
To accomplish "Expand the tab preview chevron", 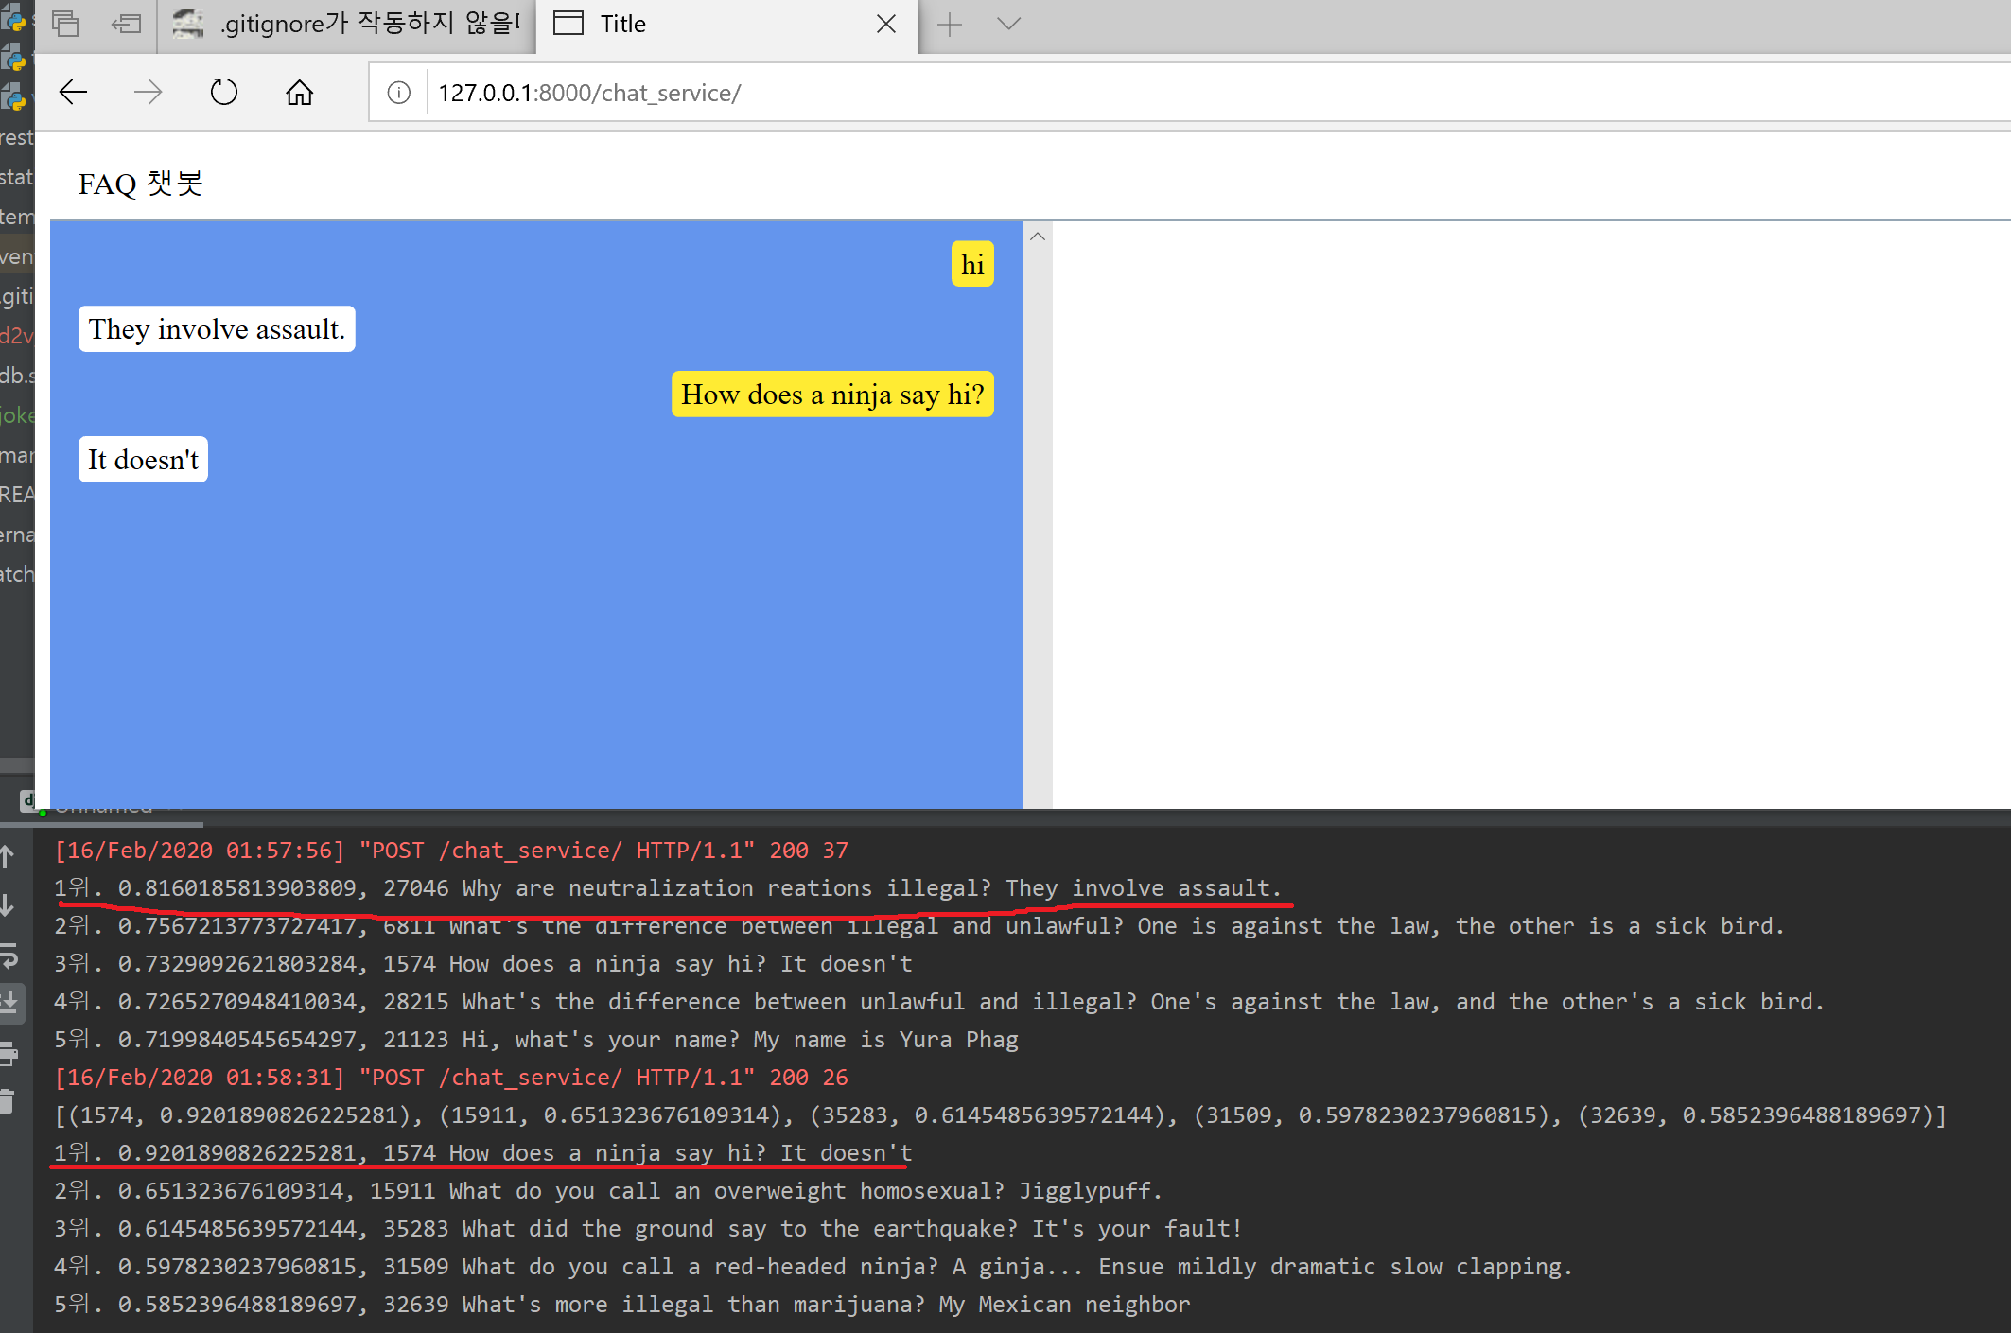I will pos(1008,25).
